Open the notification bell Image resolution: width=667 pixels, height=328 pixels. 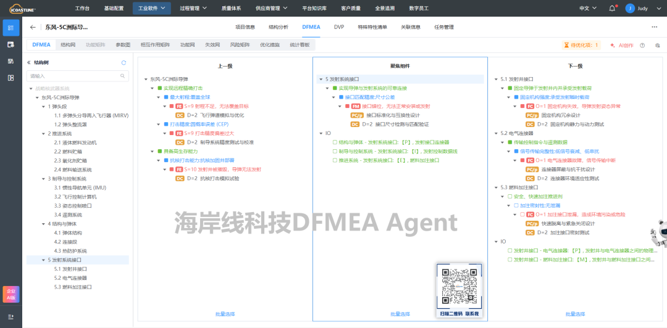(x=612, y=8)
